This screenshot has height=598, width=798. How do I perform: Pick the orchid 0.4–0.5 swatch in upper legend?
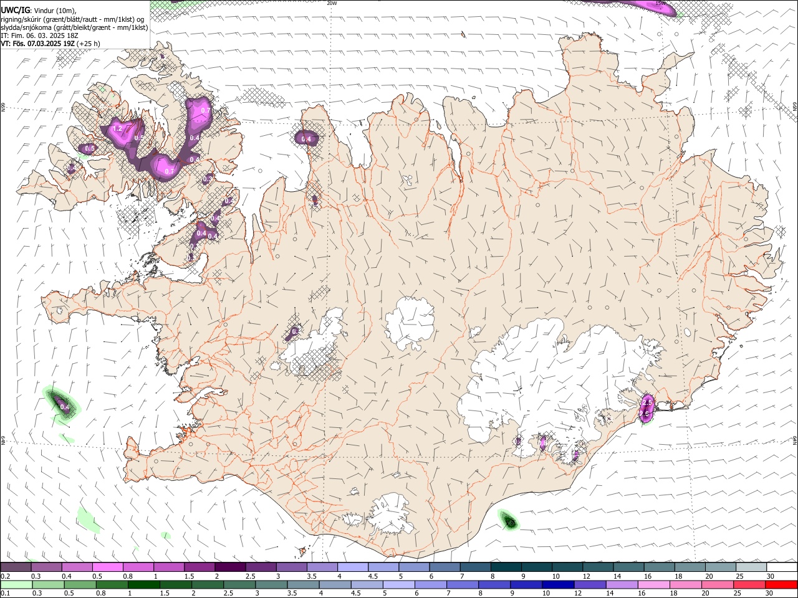click(77, 567)
